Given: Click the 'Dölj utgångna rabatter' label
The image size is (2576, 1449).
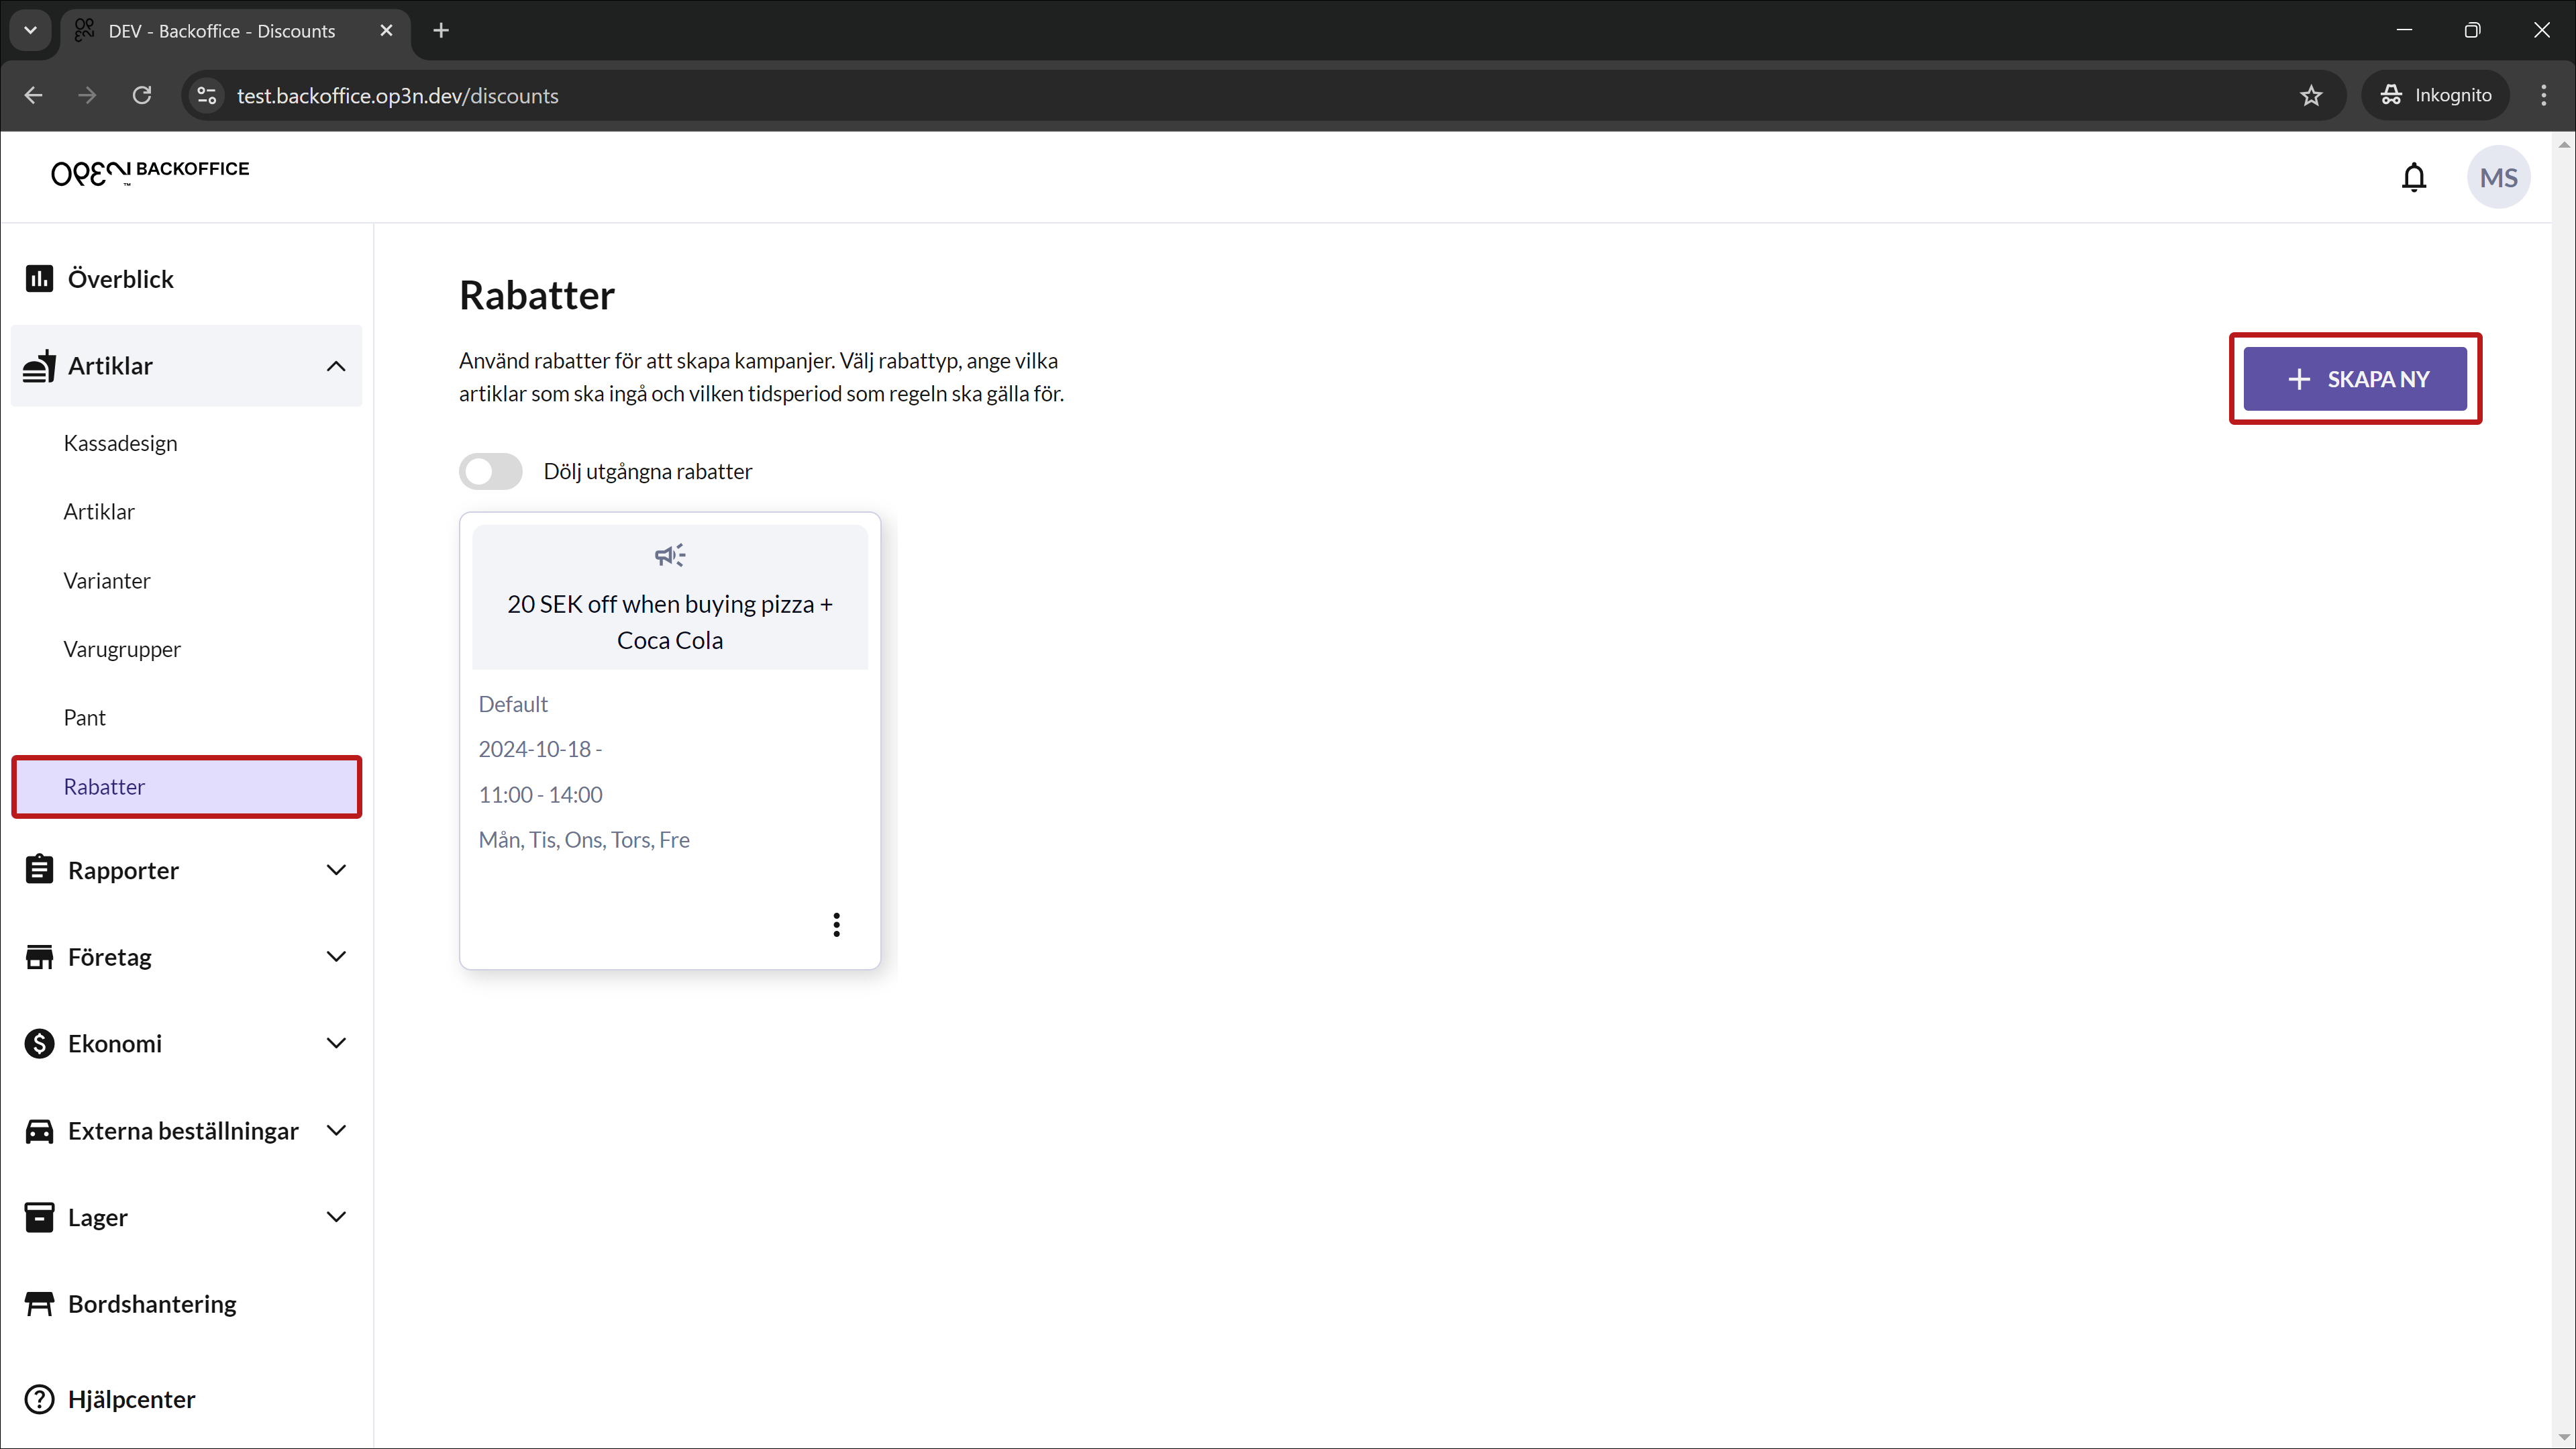Looking at the screenshot, I should (647, 471).
